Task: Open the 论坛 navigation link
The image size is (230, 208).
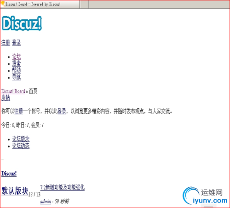Action: coord(17,56)
